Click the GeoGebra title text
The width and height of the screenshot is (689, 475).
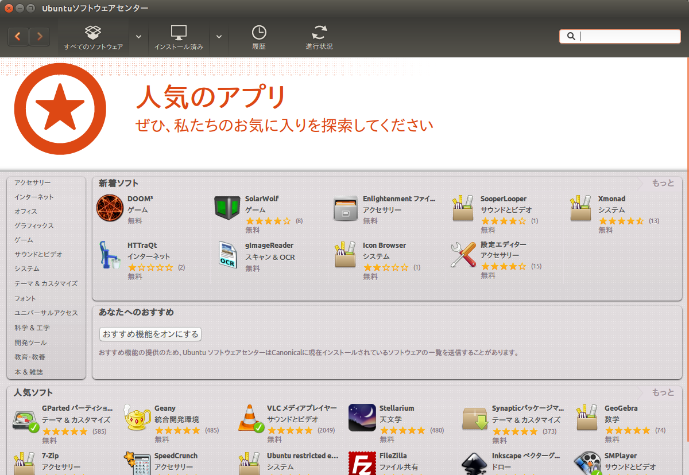(x=621, y=408)
